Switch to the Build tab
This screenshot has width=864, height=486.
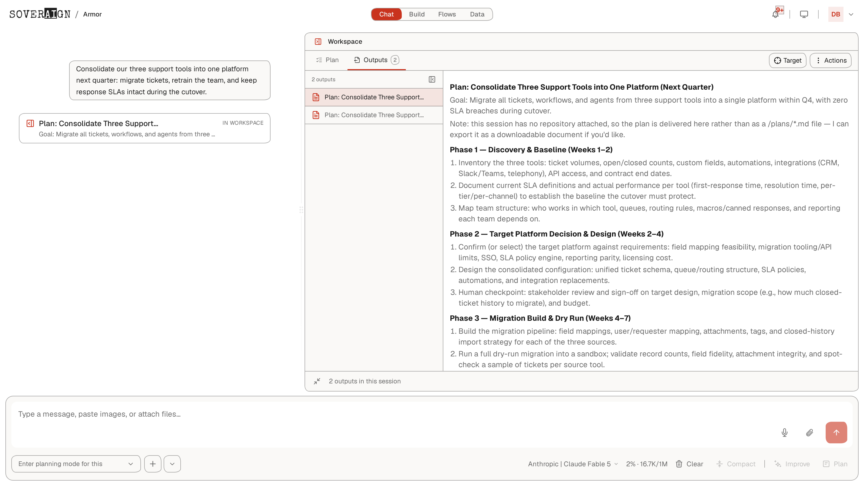pyautogui.click(x=417, y=14)
